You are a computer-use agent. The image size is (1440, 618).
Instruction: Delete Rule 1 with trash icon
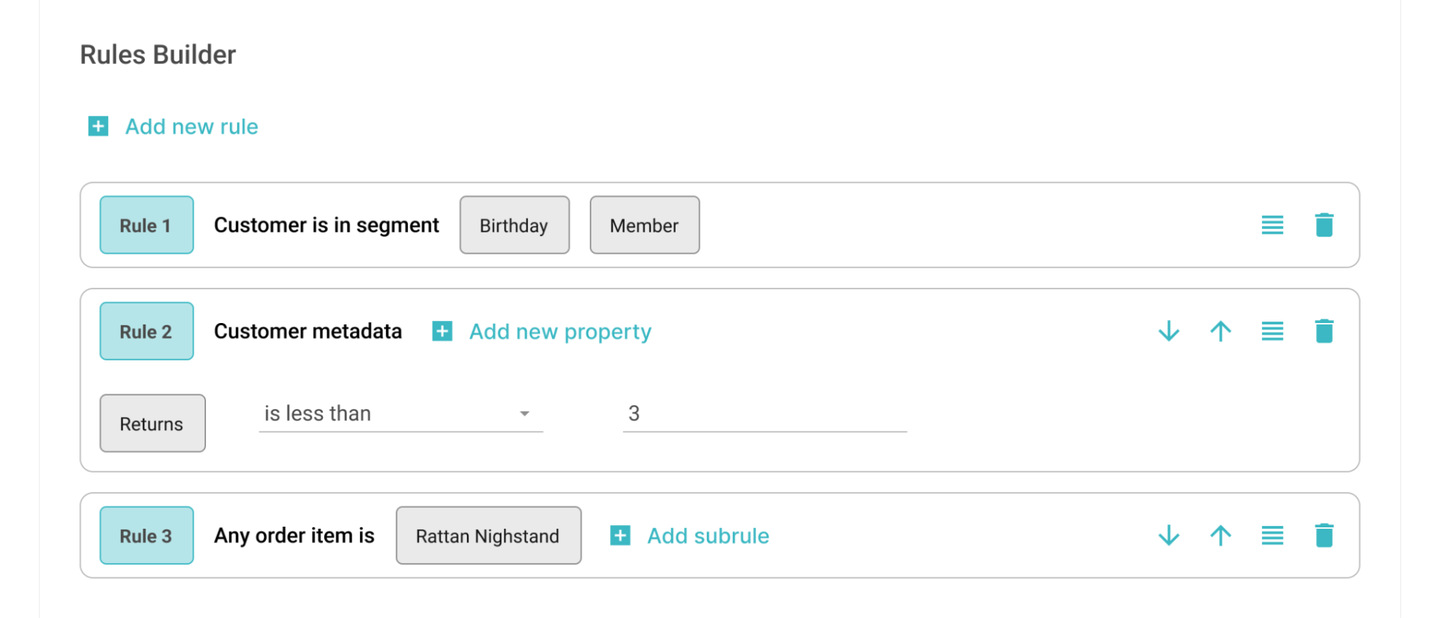point(1324,225)
